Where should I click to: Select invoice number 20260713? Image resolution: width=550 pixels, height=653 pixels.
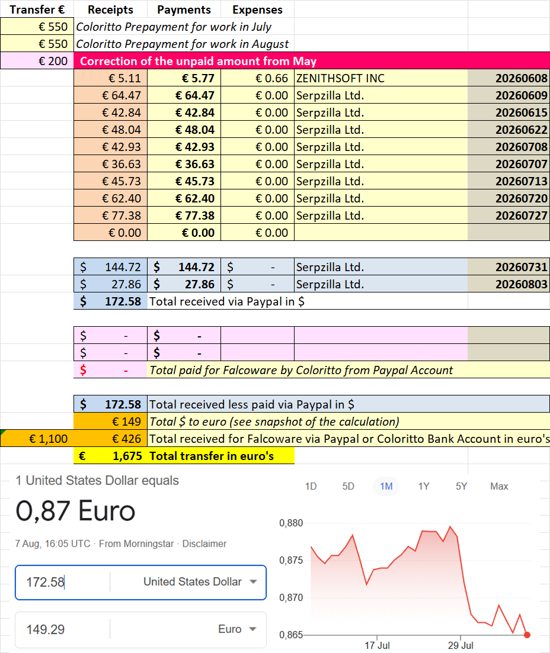pyautogui.click(x=509, y=181)
